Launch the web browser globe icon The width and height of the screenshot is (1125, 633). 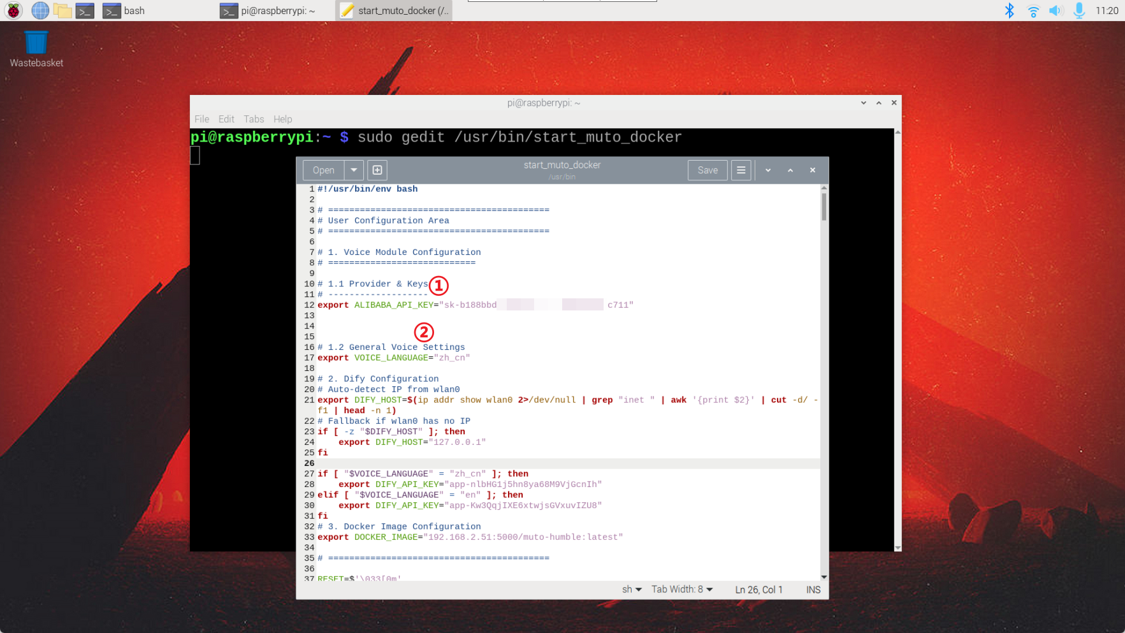[x=40, y=10]
